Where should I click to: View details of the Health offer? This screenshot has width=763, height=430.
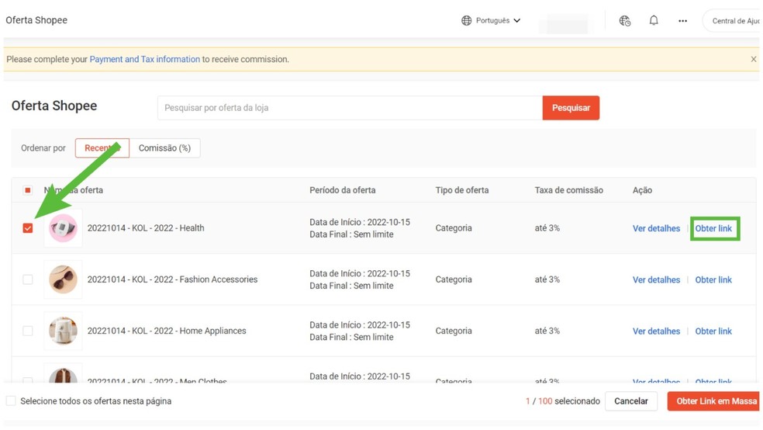pyautogui.click(x=656, y=228)
